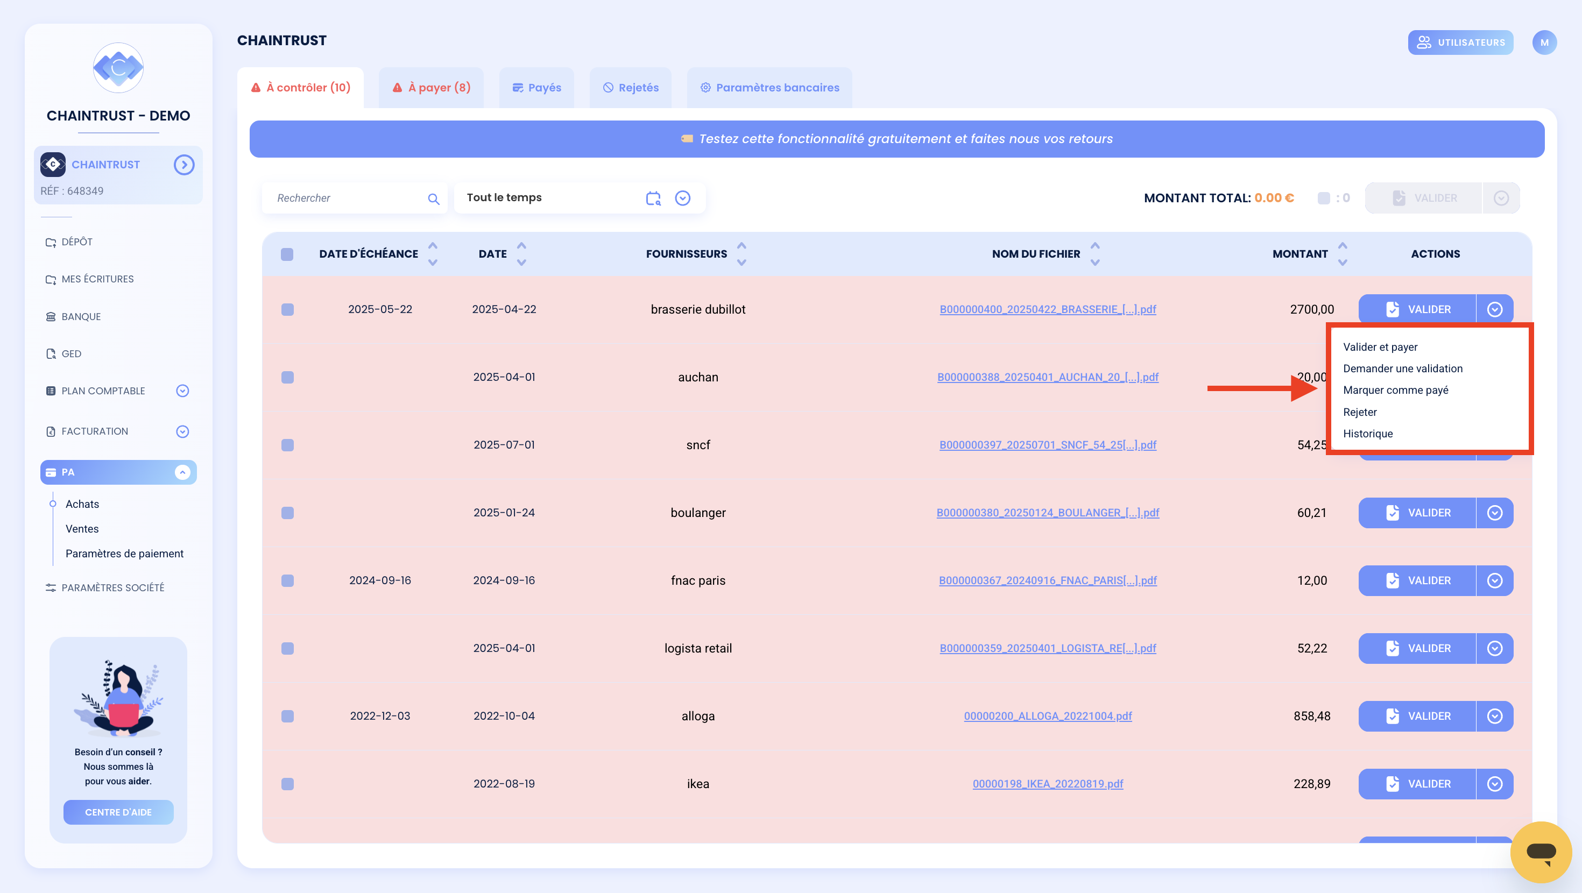The width and height of the screenshot is (1582, 893).
Task: Check the brasserie dubillot row checkbox
Action: click(287, 309)
